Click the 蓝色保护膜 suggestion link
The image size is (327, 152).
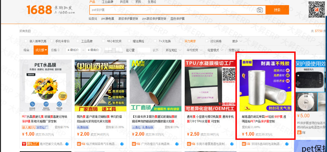pyautogui.click(x=177, y=19)
